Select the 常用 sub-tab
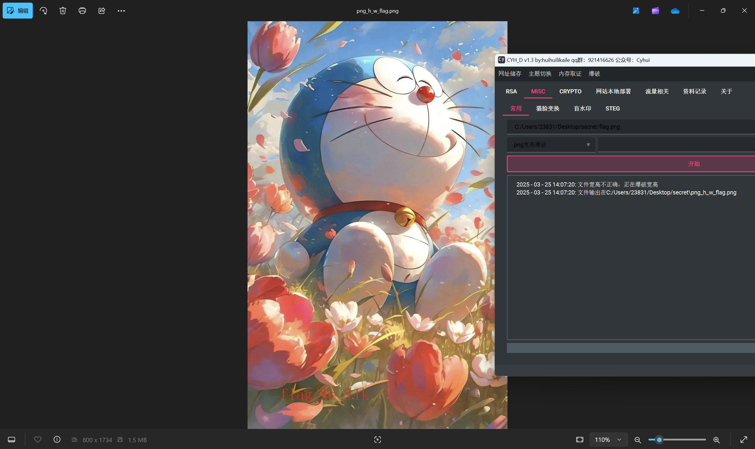The image size is (755, 449). coord(516,109)
